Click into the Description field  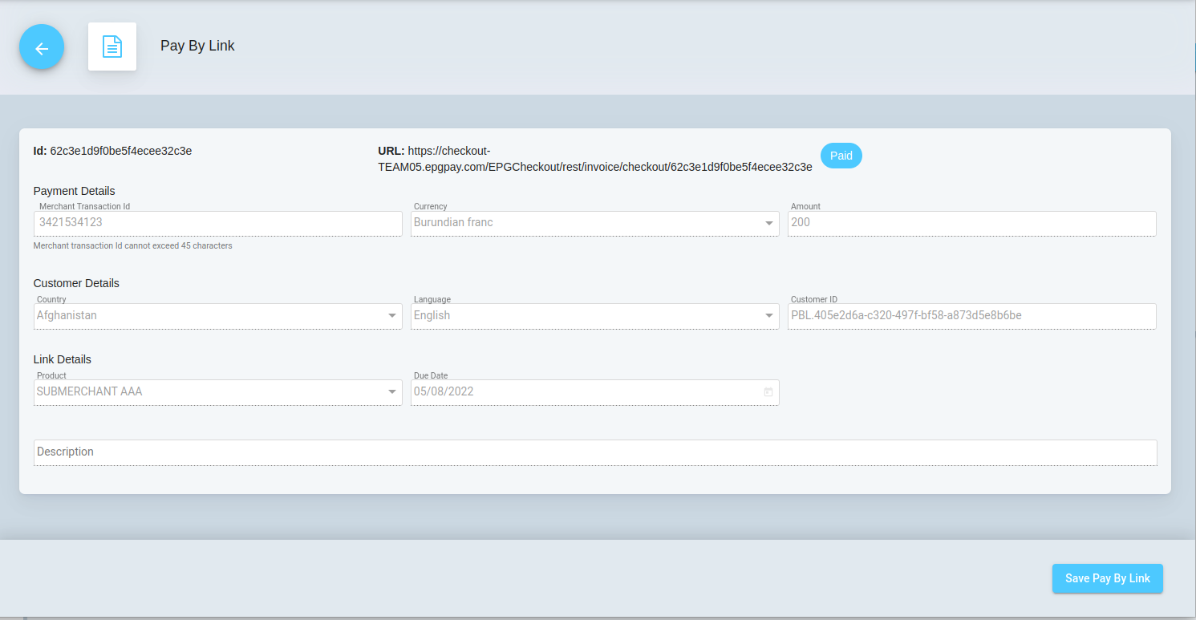(x=594, y=452)
